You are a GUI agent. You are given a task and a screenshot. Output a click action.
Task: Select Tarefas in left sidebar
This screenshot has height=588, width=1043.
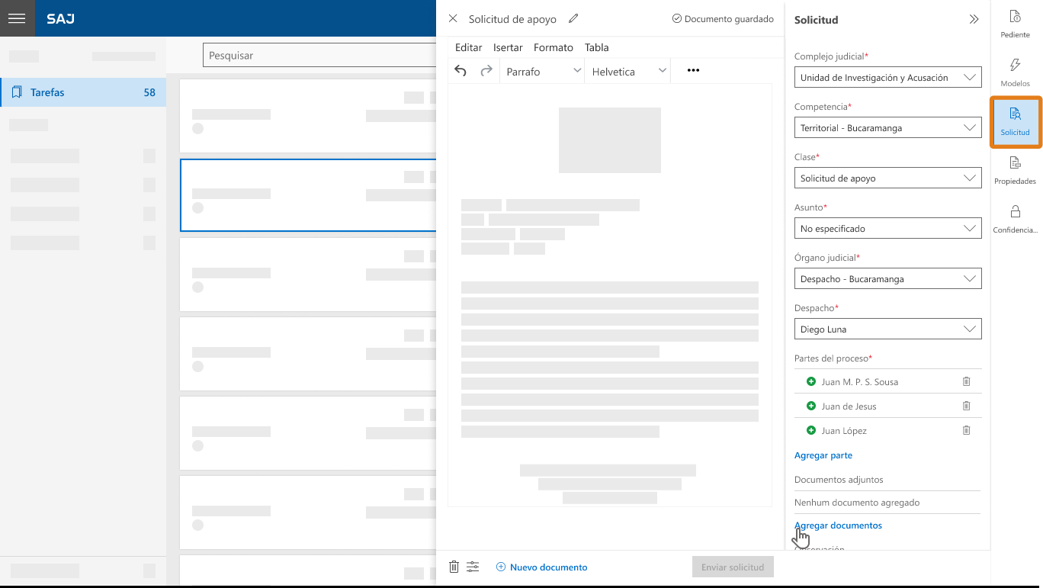click(83, 92)
